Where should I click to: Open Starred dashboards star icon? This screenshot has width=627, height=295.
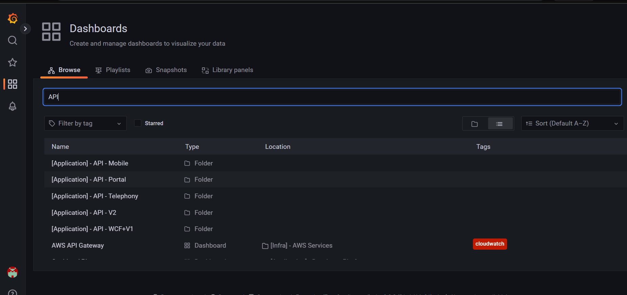13,62
